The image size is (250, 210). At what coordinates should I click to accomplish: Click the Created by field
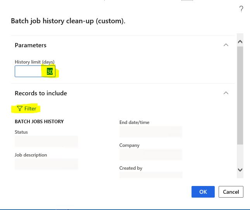pos(151,175)
